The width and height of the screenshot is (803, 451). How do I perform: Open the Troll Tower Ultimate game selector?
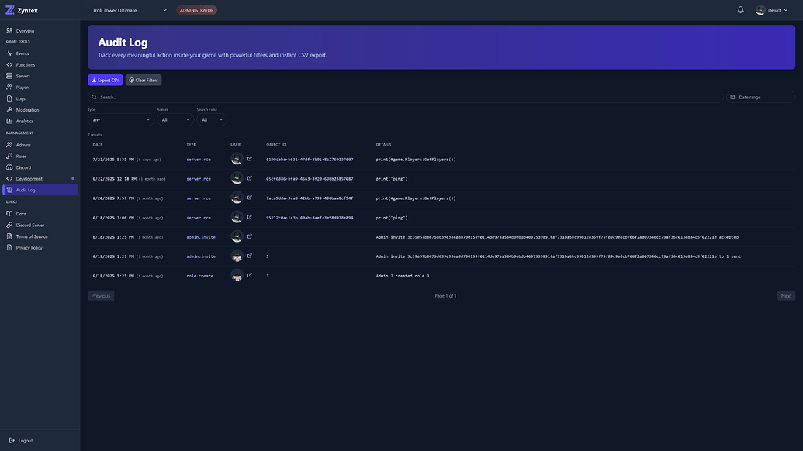point(129,8)
